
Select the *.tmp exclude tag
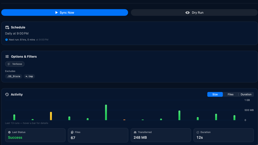[x=29, y=76]
